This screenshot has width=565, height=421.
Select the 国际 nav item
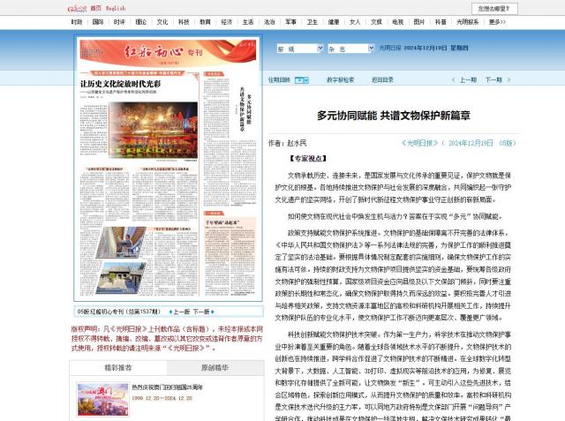pos(97,21)
